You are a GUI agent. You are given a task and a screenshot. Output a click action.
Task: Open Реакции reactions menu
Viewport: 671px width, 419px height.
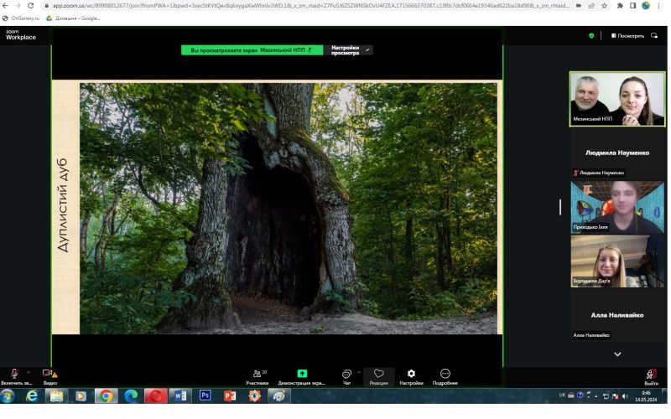point(378,375)
